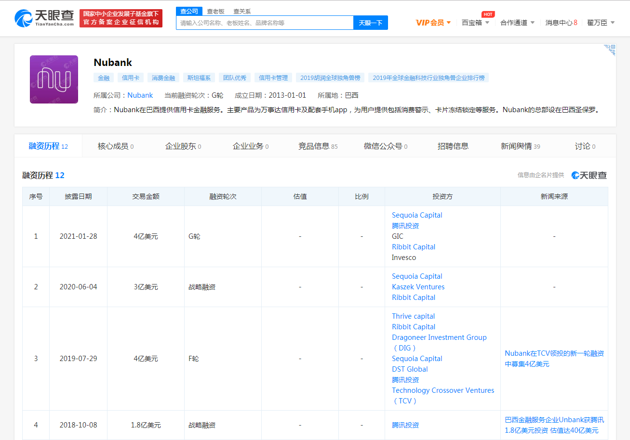Open the Nubank purple logo thumbnail
This screenshot has width=630, height=440.
[x=54, y=79]
